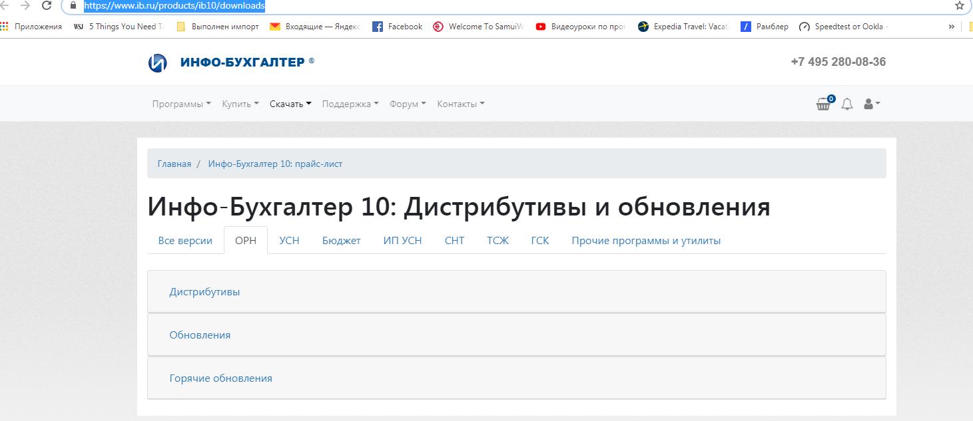This screenshot has height=421, width=973.
Task: Open the Welcome To Samui bookmark
Action: click(479, 27)
